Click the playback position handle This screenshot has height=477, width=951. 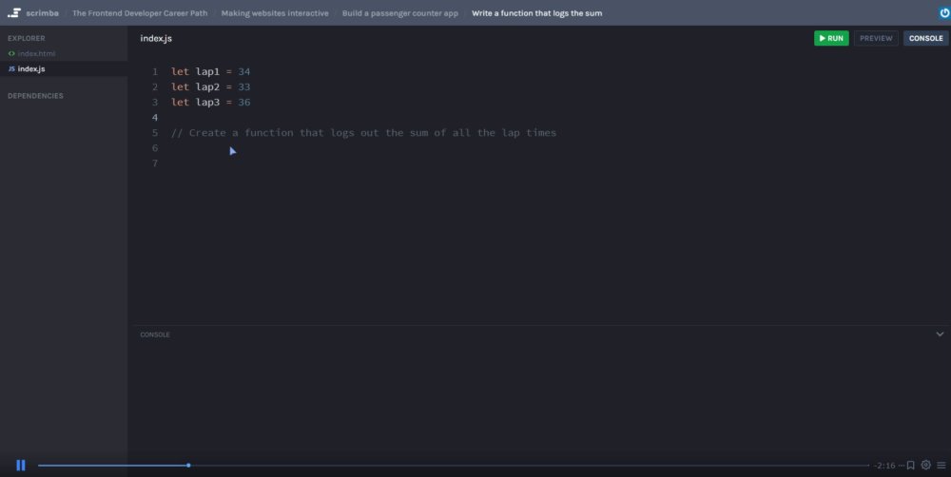188,466
